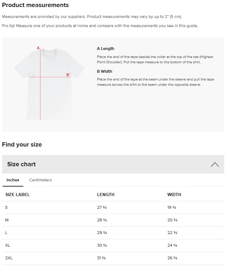Click the "Find your size" heading

[x=22, y=144]
